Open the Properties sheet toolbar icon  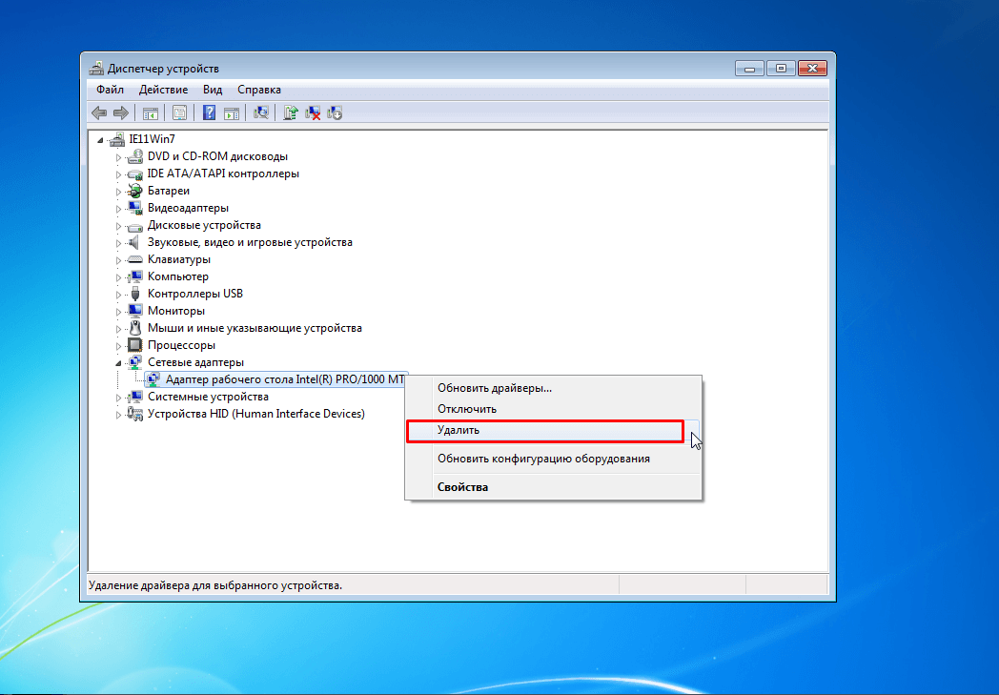(x=179, y=113)
